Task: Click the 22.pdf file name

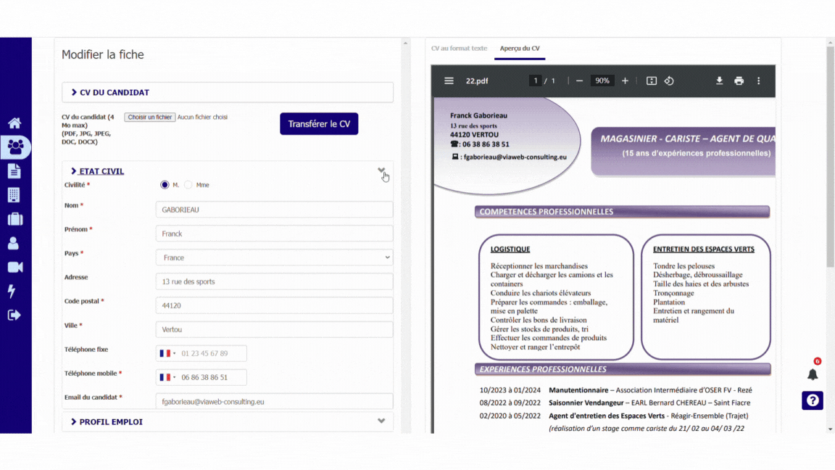Action: 477,81
